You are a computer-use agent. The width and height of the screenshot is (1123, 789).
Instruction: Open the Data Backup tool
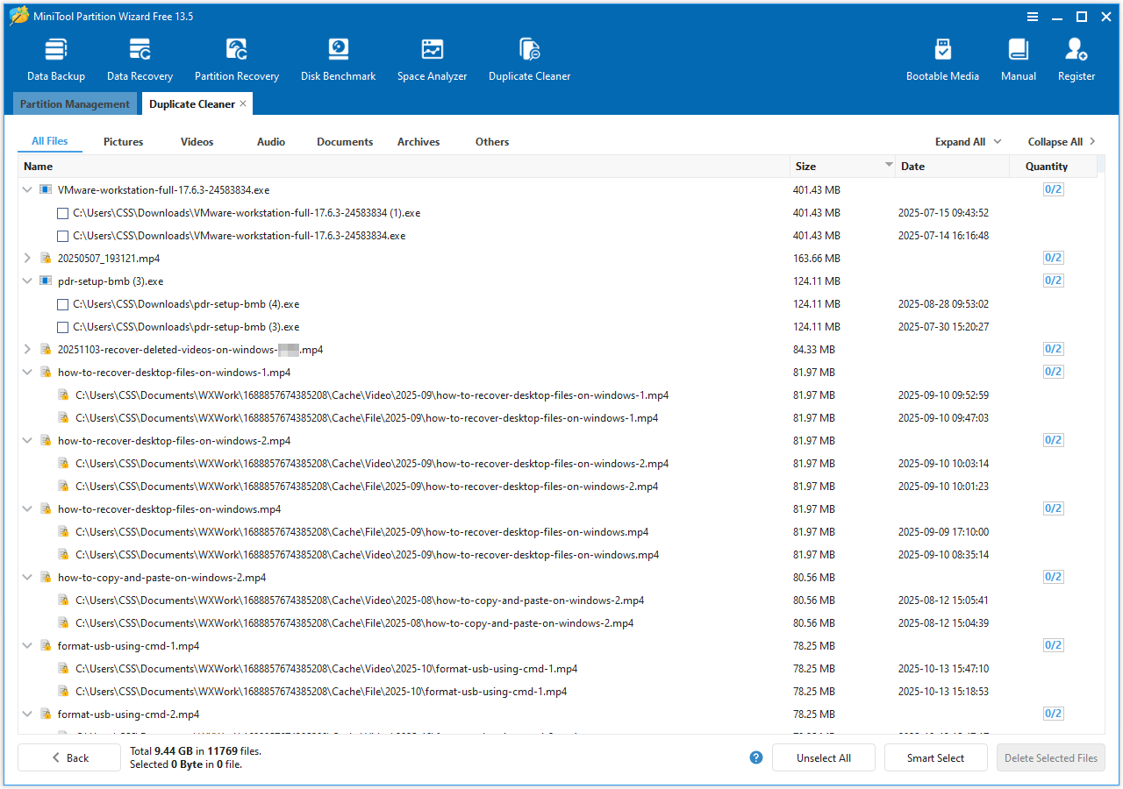56,60
